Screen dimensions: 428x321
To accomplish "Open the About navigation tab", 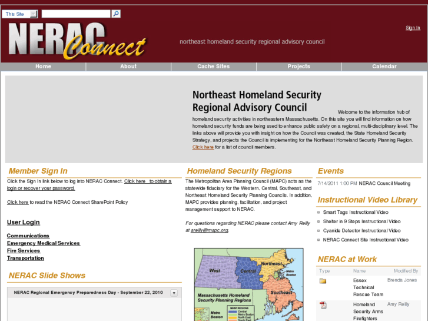I will [x=128, y=67].
